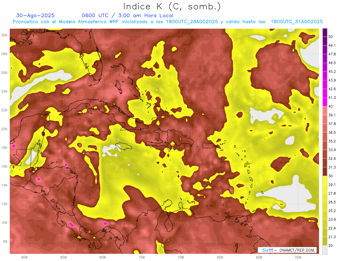Click the 14N latitude label
338x261 pixels.
point(4,185)
